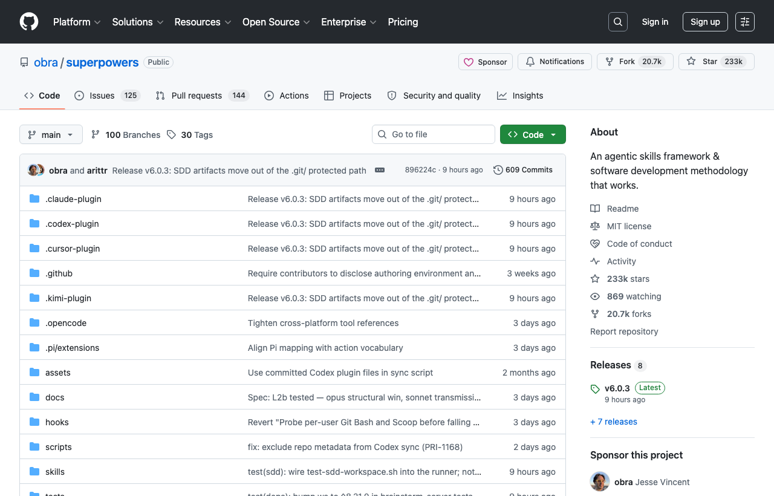The height and width of the screenshot is (496, 774).
Task: Open the superpowers repository name link
Action: click(x=102, y=62)
